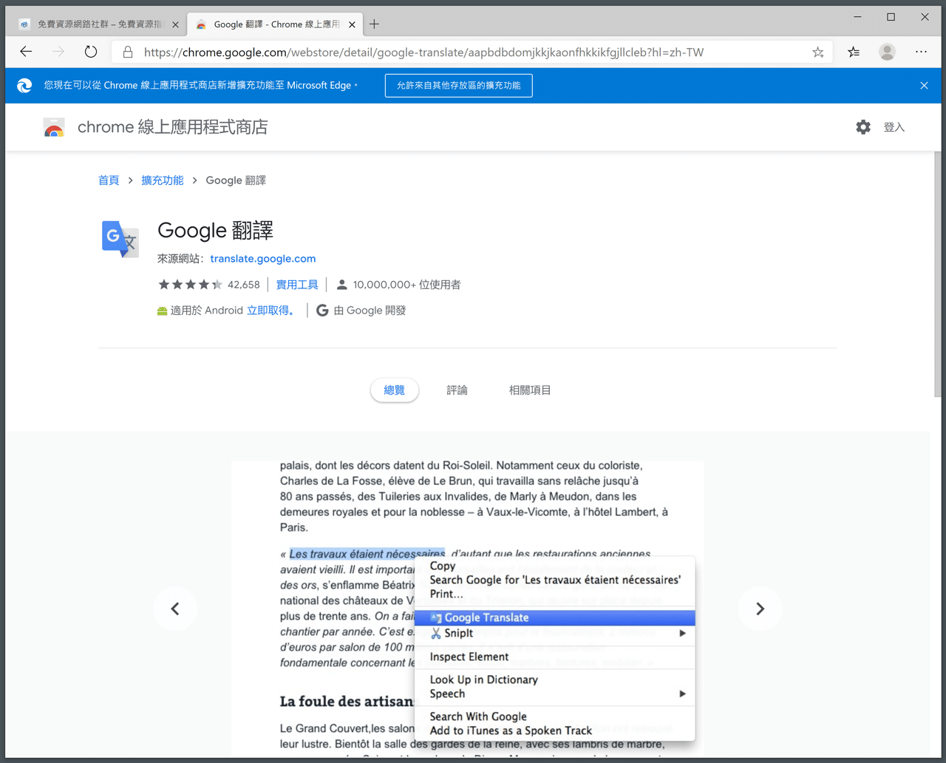Open the 實用工具 category link
946x763 pixels.
point(297,285)
